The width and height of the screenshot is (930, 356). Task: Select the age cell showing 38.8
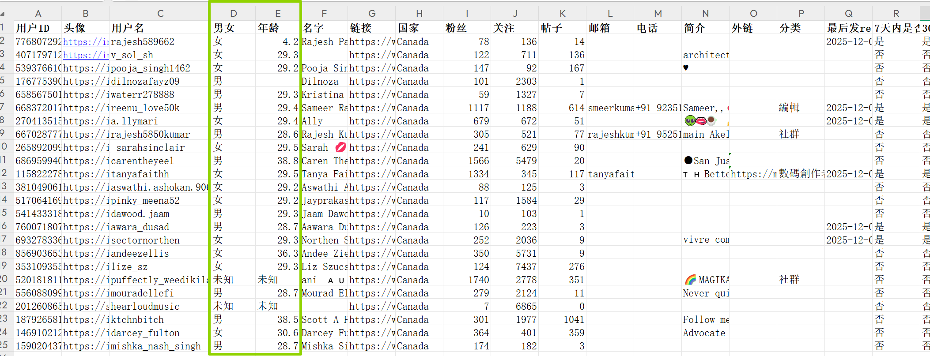[x=278, y=161]
